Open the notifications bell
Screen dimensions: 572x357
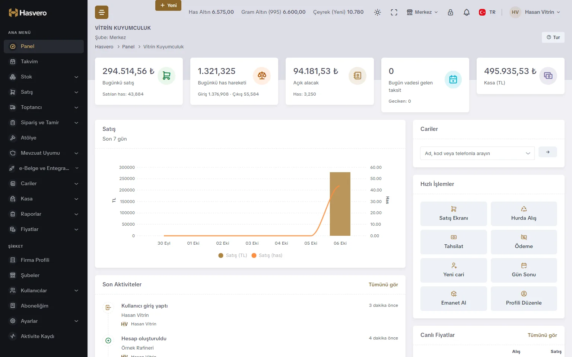pos(467,12)
